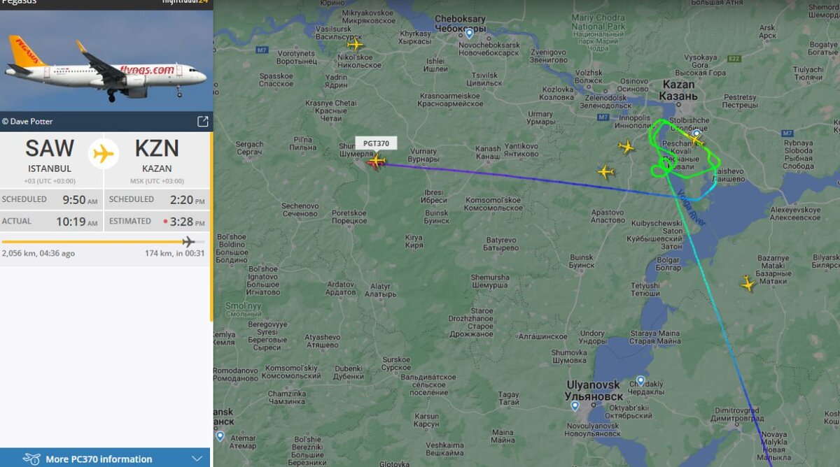
Task: Click the chevron beside More PC370 information
Action: point(197,459)
